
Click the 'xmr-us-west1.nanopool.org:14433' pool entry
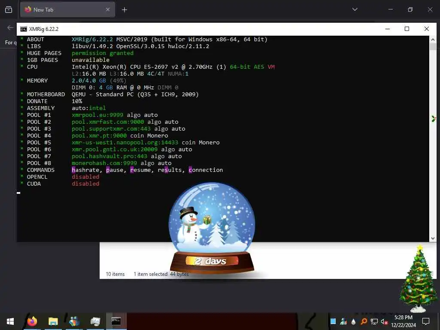125,143
